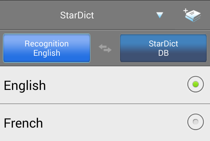Image resolution: width=210 pixels, height=141 pixels.
Task: Tap the word "Recognition" on the light-blue button
Action: pyautogui.click(x=47, y=44)
